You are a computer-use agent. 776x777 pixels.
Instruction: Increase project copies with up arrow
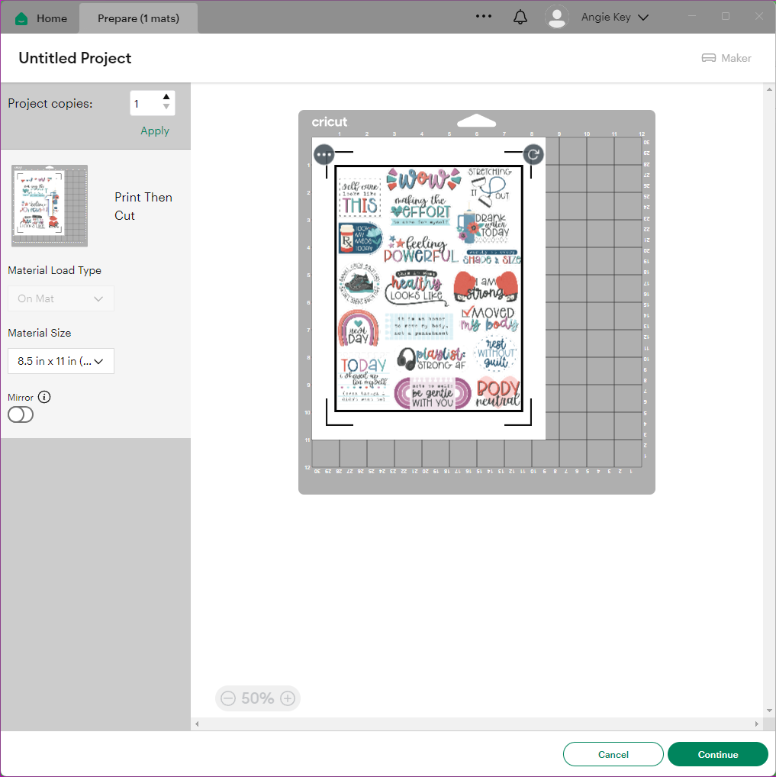166,97
